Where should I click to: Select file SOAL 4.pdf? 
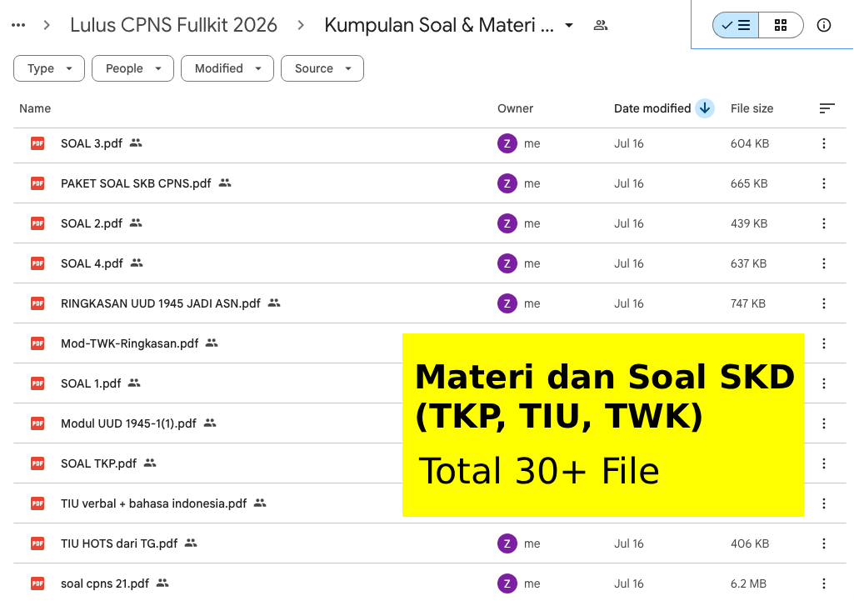tap(92, 263)
